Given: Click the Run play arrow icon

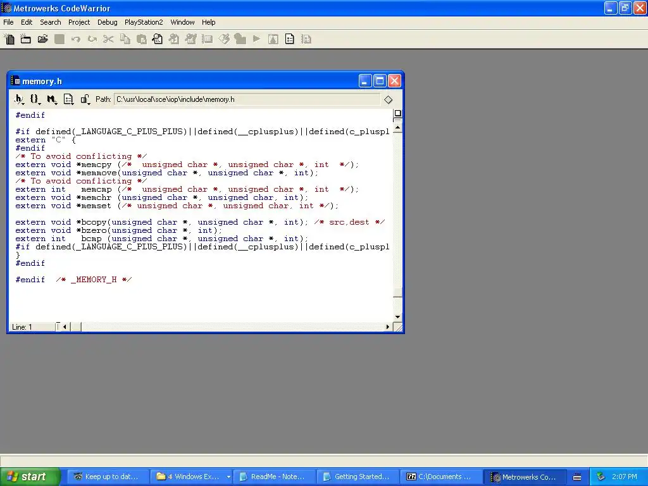Looking at the screenshot, I should (x=257, y=39).
